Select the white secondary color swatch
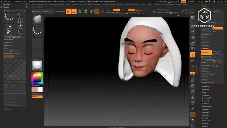This screenshot has height=128, width=227. [x=40, y=90]
